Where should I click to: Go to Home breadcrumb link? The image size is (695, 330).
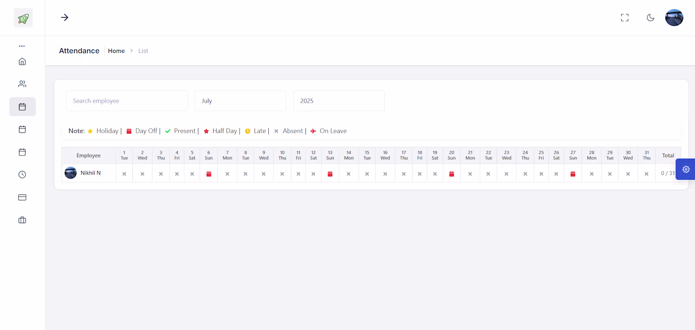tap(116, 51)
